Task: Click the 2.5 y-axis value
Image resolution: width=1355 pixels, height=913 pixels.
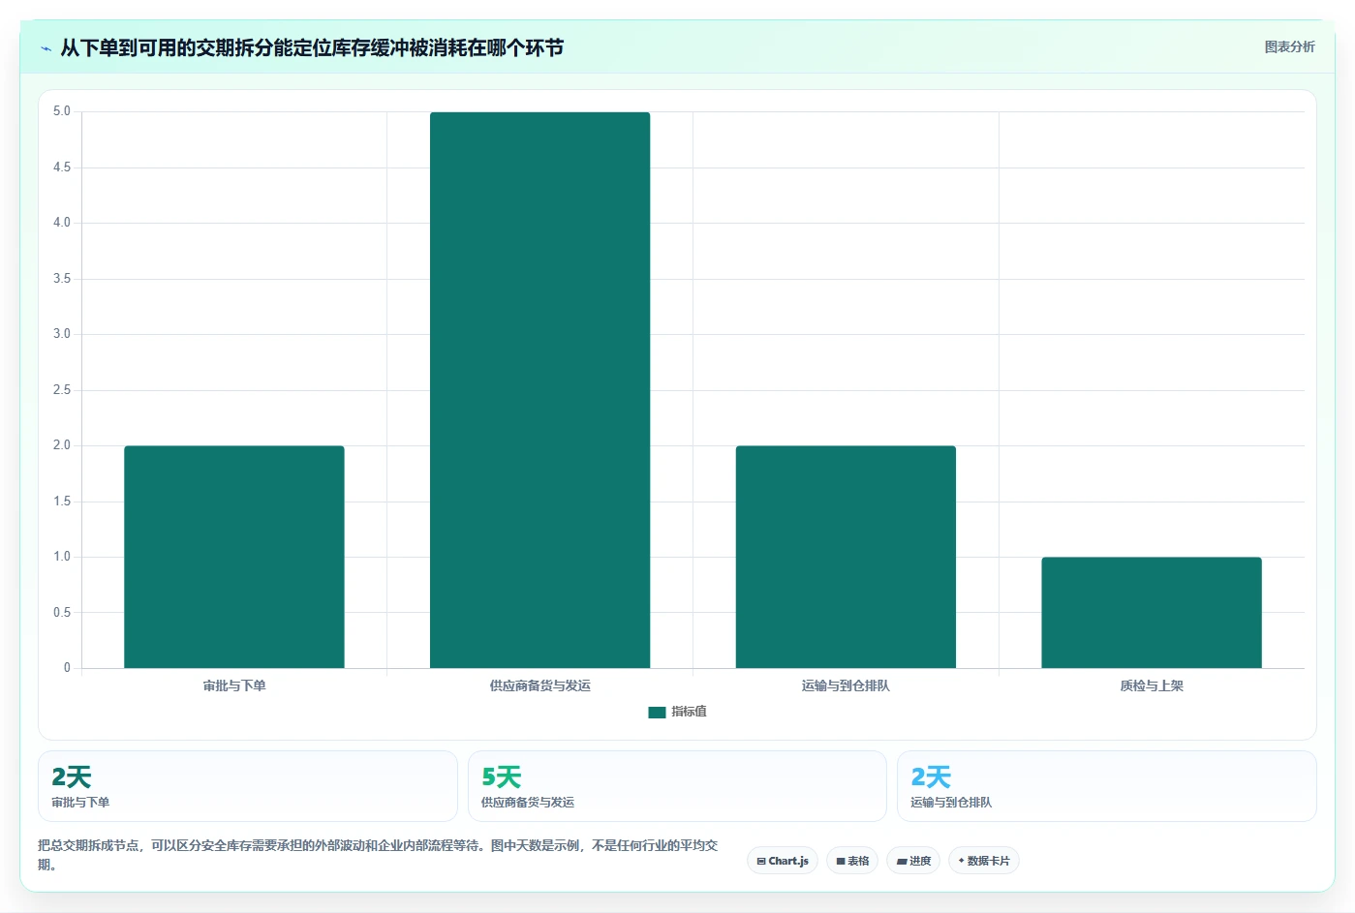Action: point(62,390)
